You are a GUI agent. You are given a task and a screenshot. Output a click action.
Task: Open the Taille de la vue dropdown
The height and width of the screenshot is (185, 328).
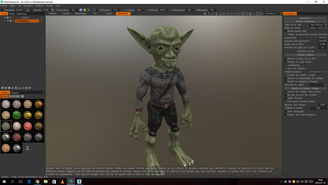pyautogui.click(x=318, y=25)
